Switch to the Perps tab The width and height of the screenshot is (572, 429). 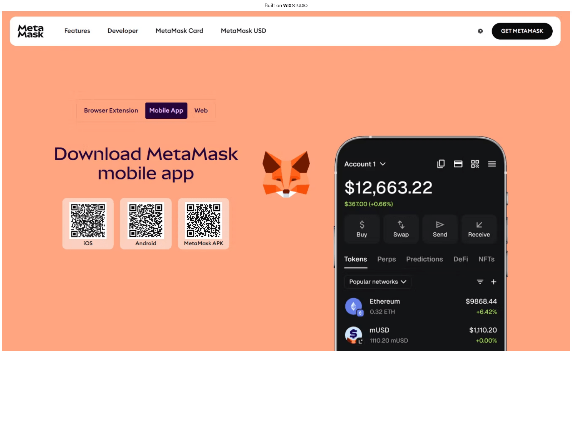click(386, 259)
